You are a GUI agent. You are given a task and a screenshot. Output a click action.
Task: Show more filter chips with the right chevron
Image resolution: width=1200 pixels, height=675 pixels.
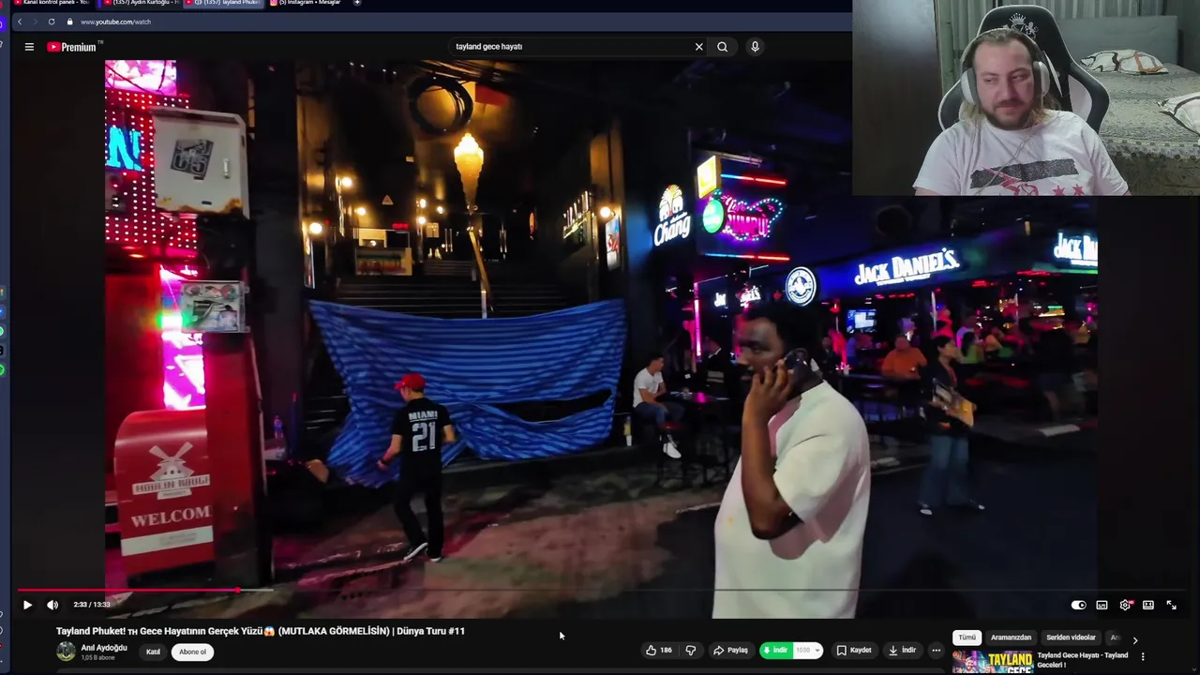(x=1135, y=640)
